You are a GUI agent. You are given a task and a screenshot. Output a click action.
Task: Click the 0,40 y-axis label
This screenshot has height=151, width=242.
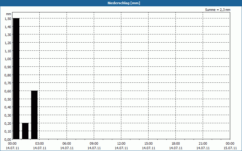(x=8, y=107)
